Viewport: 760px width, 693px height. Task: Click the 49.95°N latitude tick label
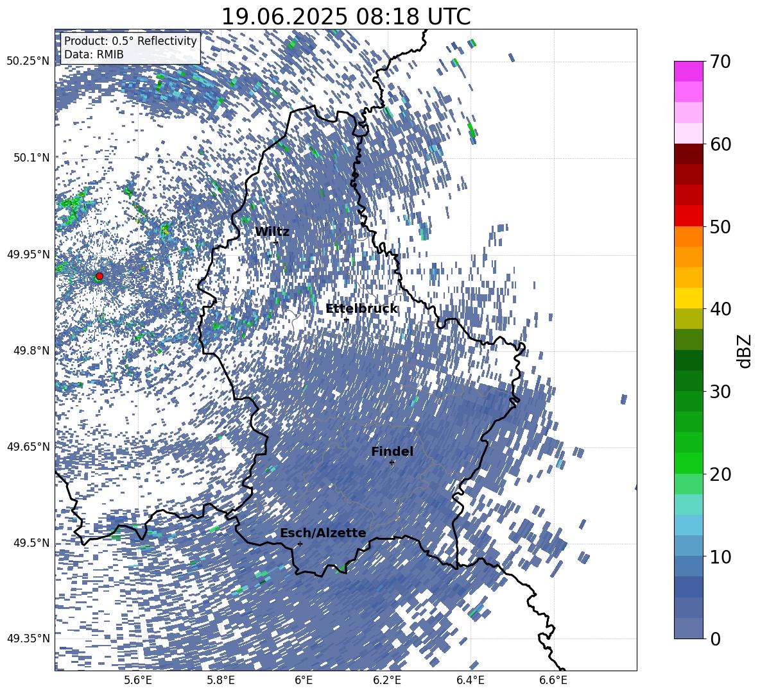[28, 254]
